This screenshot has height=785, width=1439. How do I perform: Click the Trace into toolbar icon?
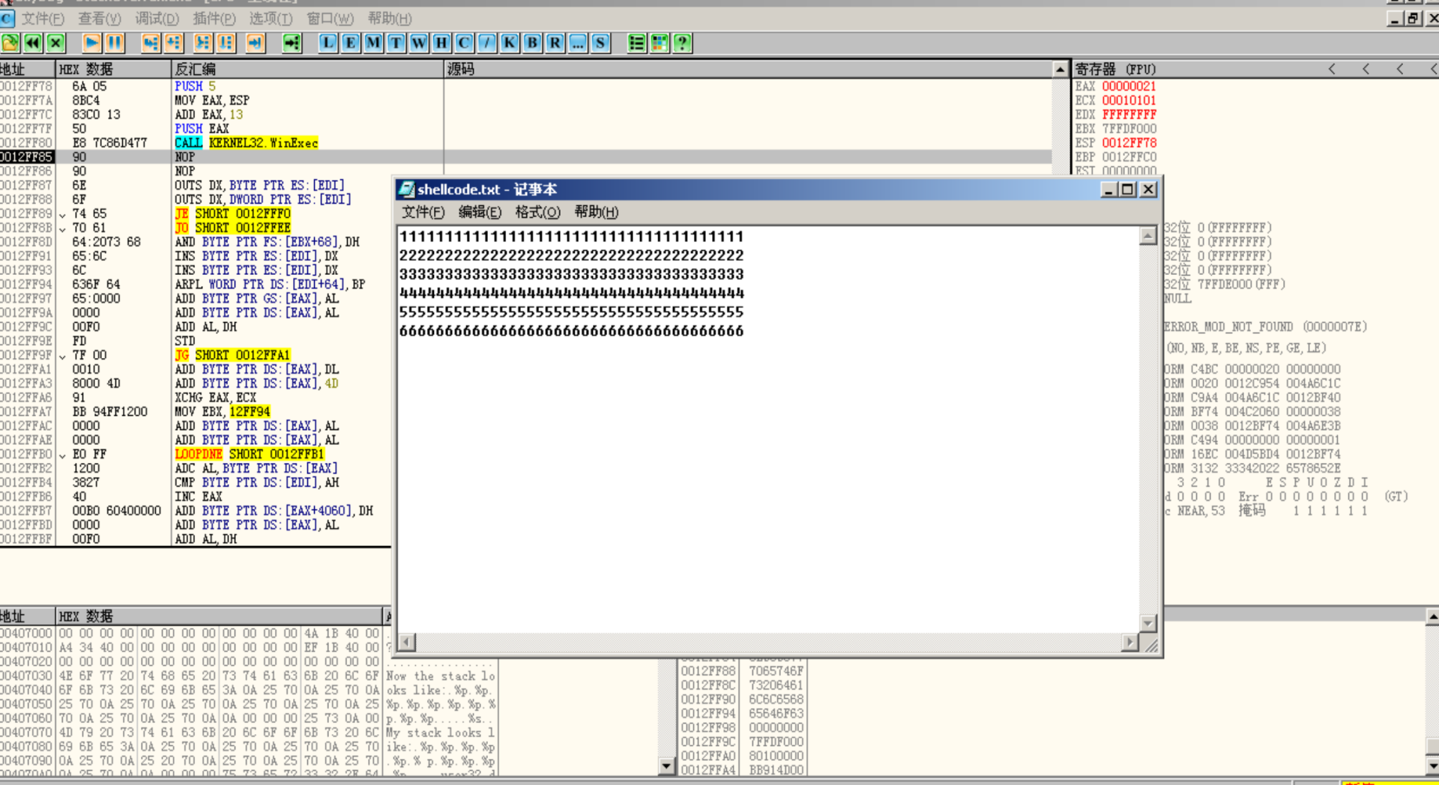pyautogui.click(x=203, y=43)
